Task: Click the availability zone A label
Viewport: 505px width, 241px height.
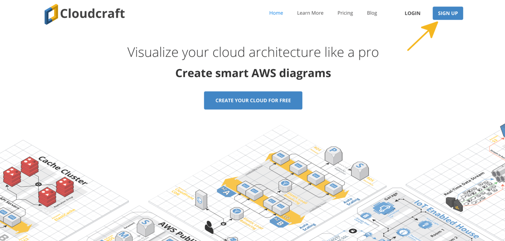Action: (226, 191)
